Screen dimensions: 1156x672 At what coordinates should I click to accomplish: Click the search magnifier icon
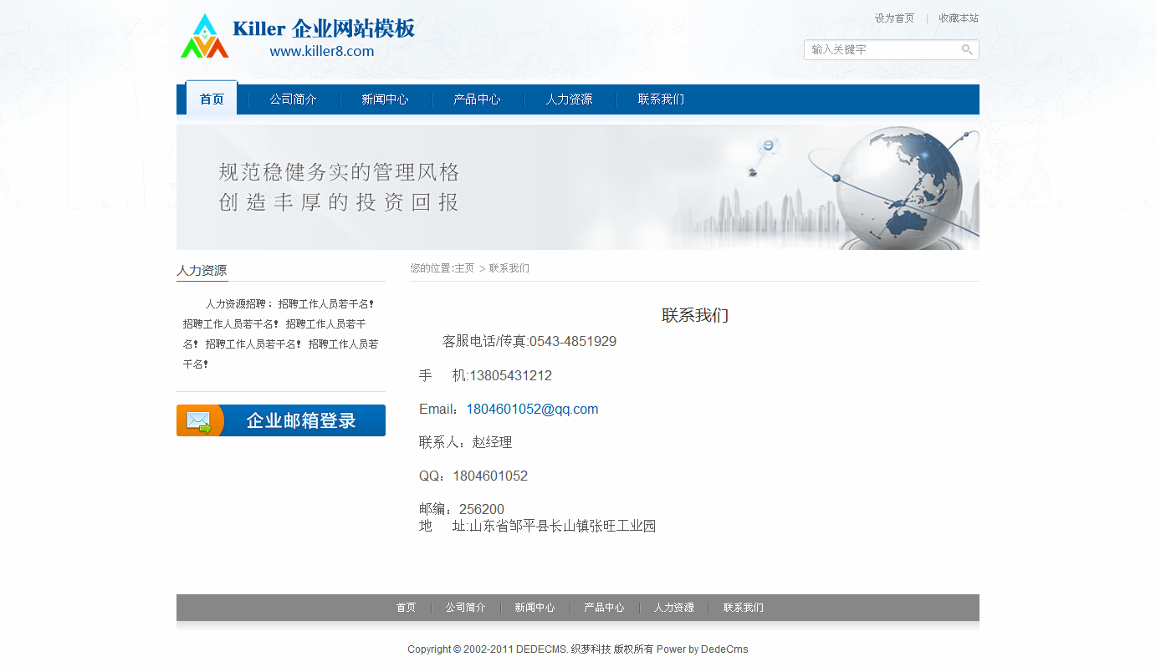[x=967, y=50]
